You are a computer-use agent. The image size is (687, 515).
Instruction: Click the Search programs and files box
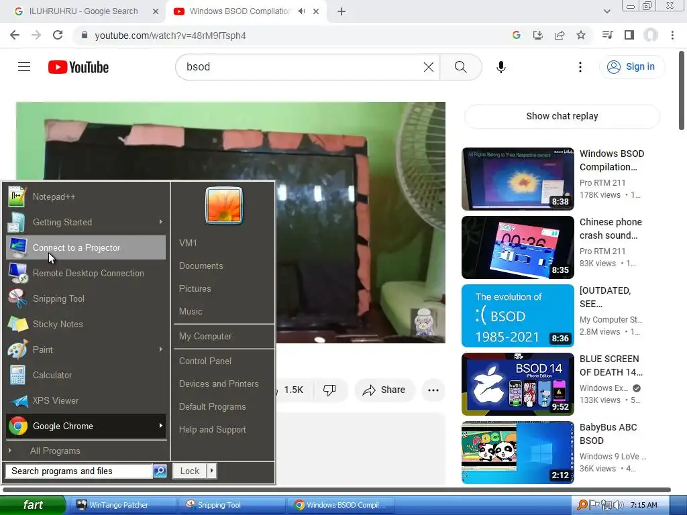(79, 471)
